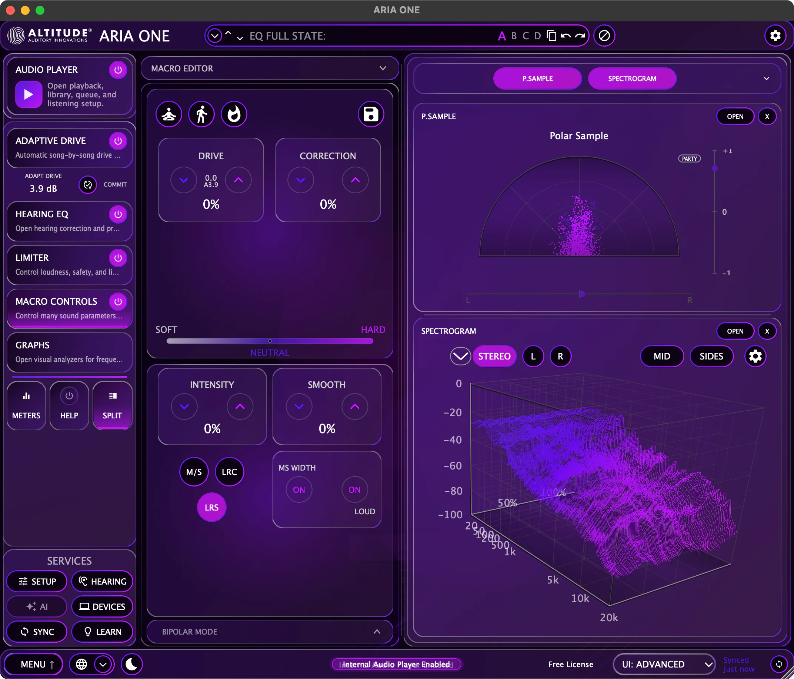Adjust the Soft/Hard neutral slider
794x679 pixels.
[270, 341]
